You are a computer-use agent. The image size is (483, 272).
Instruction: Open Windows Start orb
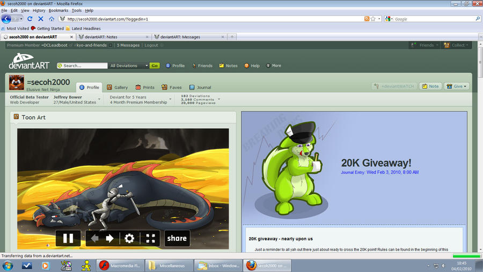coord(8,265)
